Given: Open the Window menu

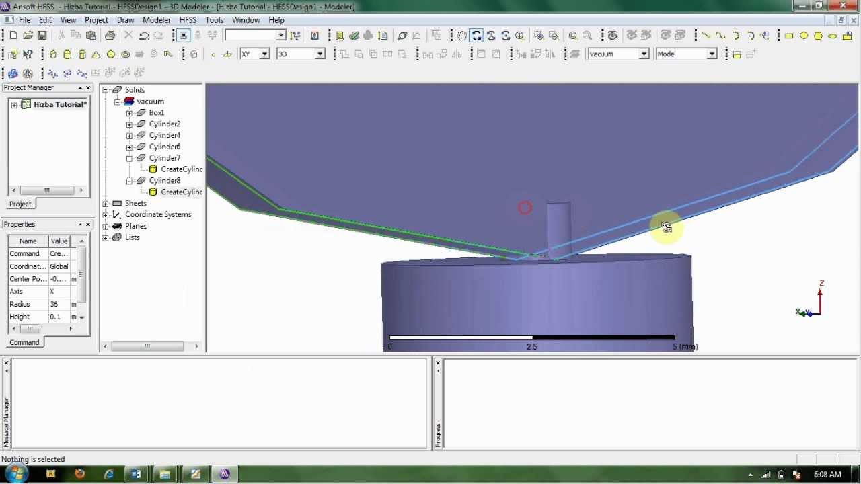Looking at the screenshot, I should click(x=246, y=20).
